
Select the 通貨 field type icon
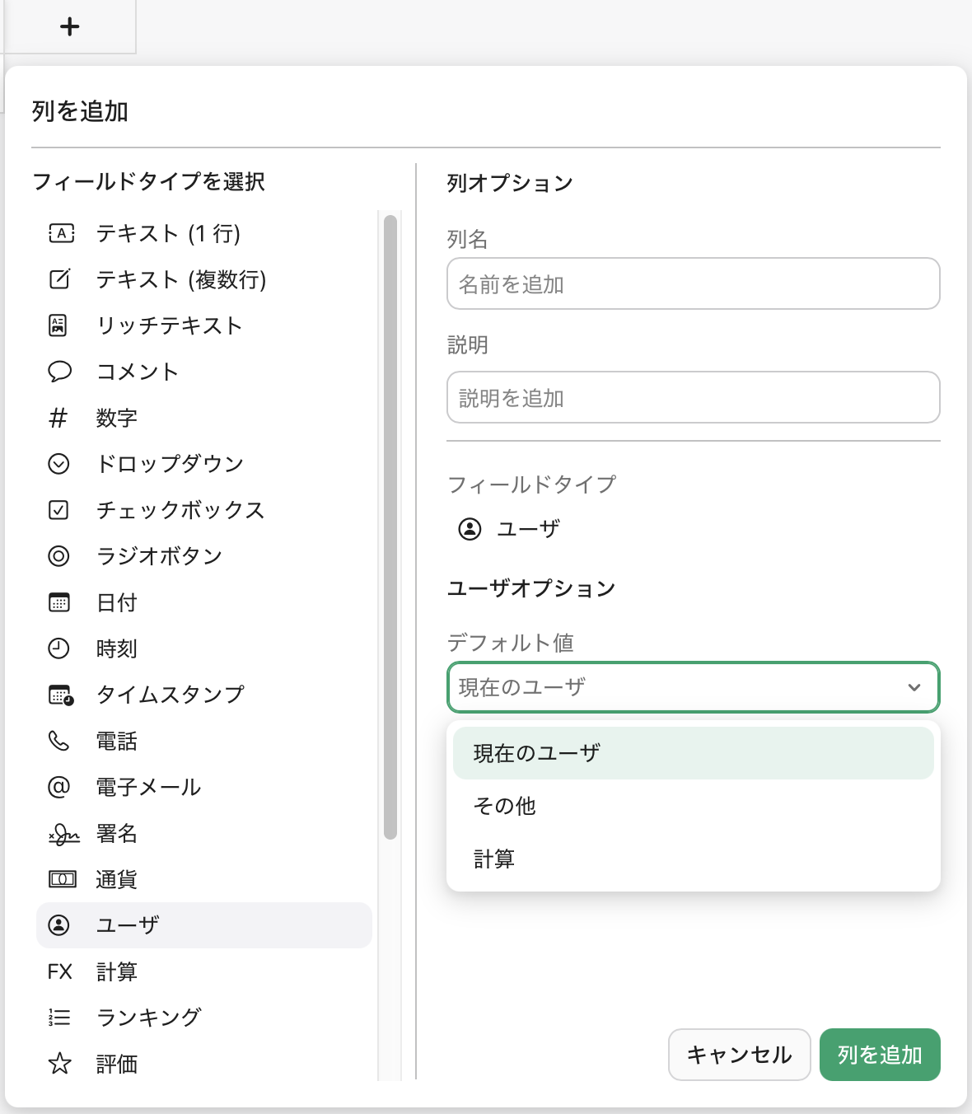(58, 879)
